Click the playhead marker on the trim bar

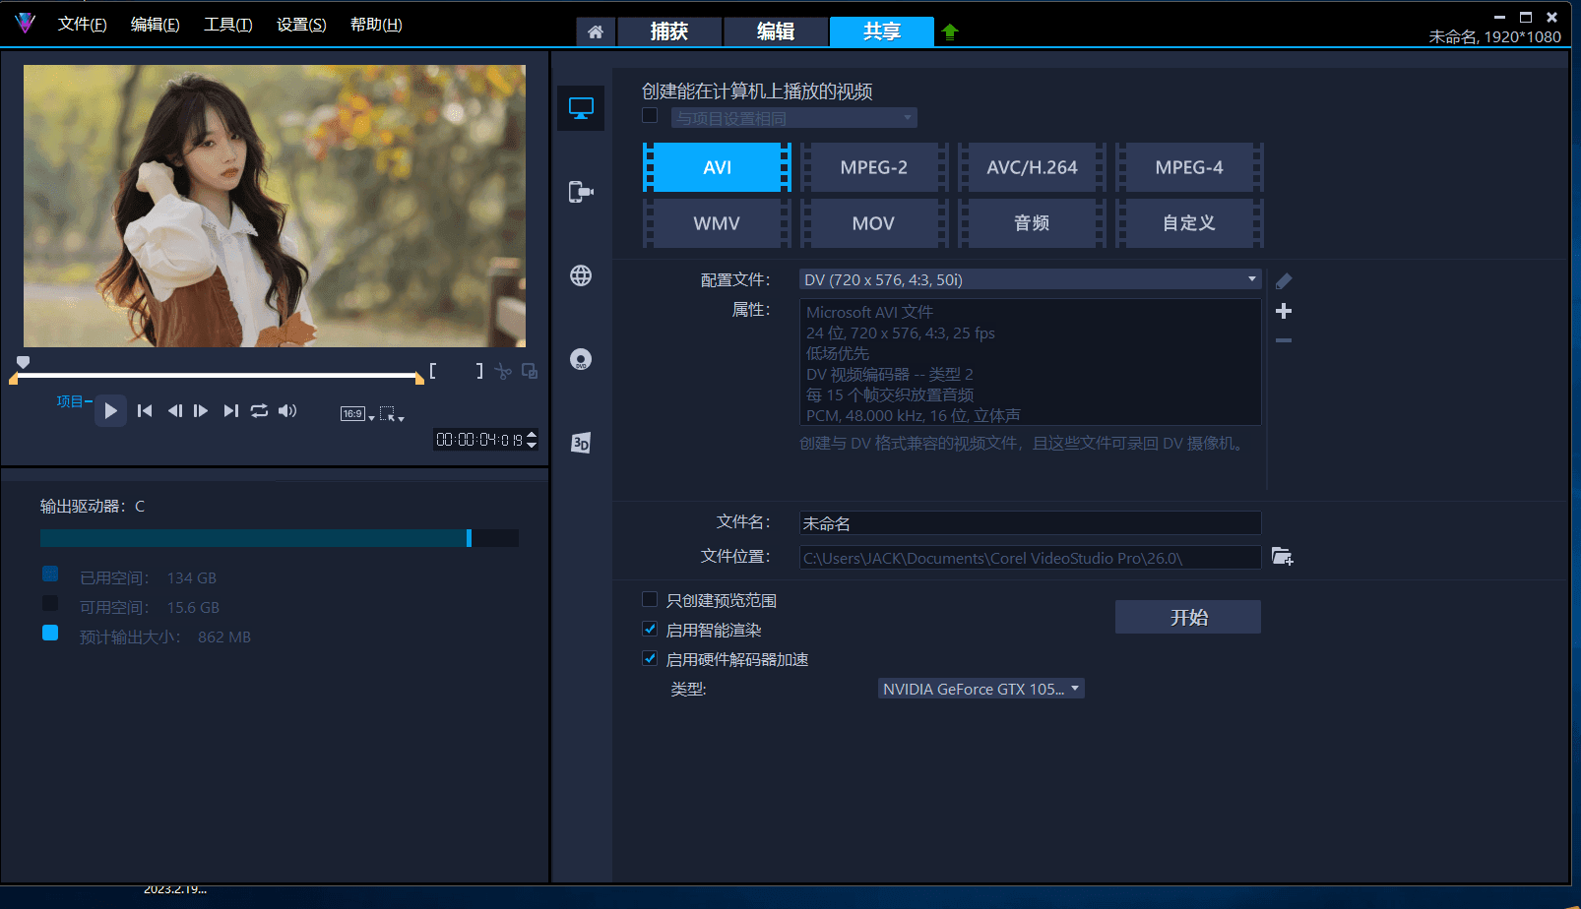click(x=22, y=362)
